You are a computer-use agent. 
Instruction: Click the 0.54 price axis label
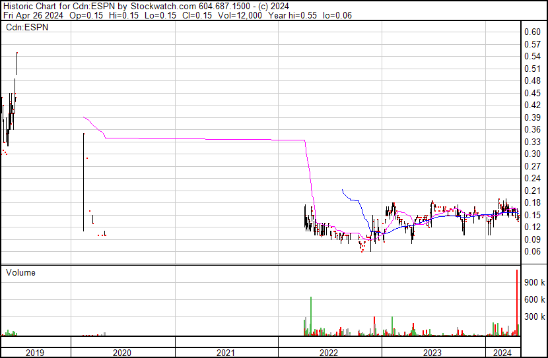[532, 57]
